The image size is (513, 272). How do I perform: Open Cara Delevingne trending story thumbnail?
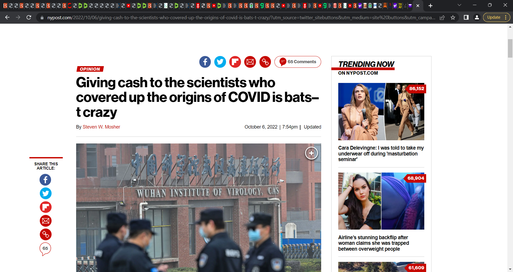[x=381, y=111]
